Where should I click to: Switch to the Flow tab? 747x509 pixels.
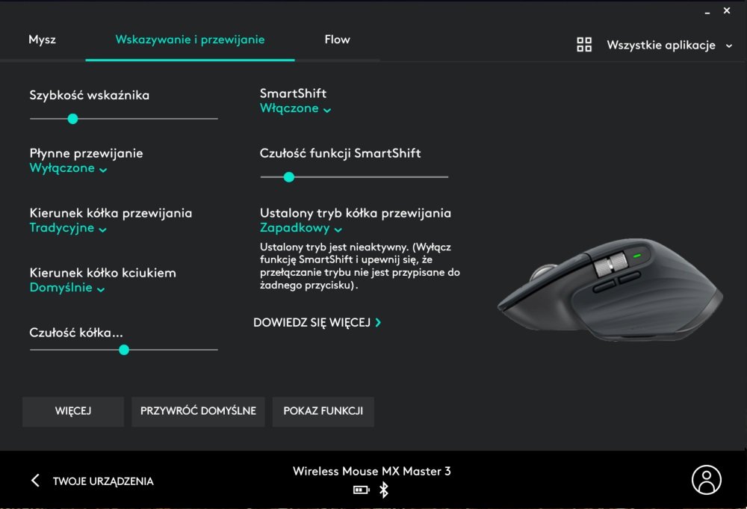point(338,40)
